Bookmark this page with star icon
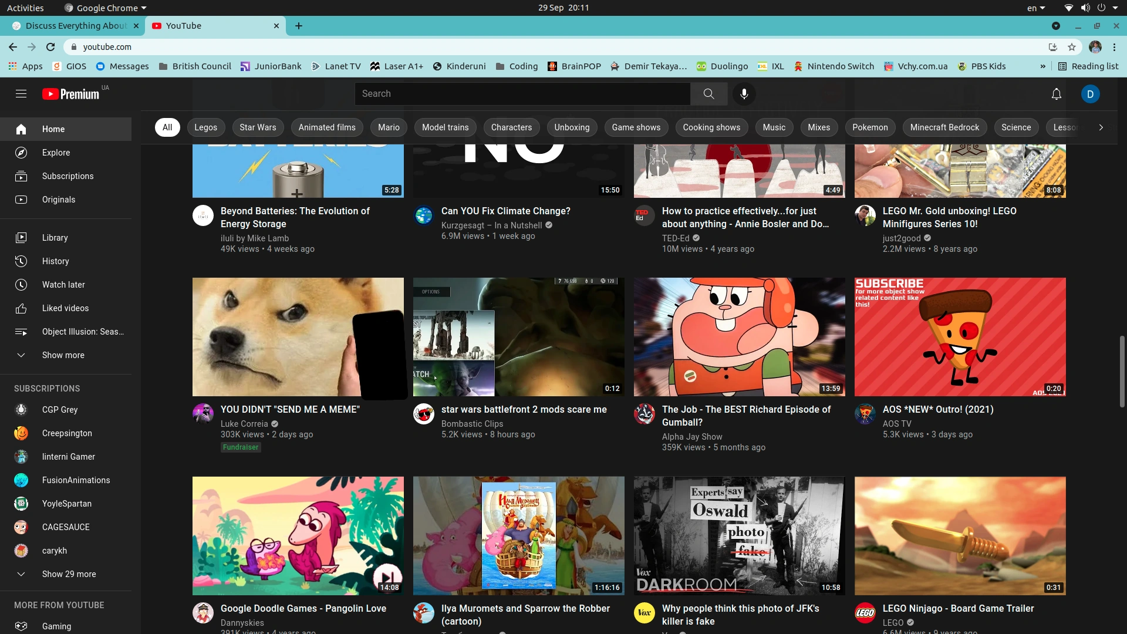Image resolution: width=1127 pixels, height=634 pixels. (x=1072, y=47)
